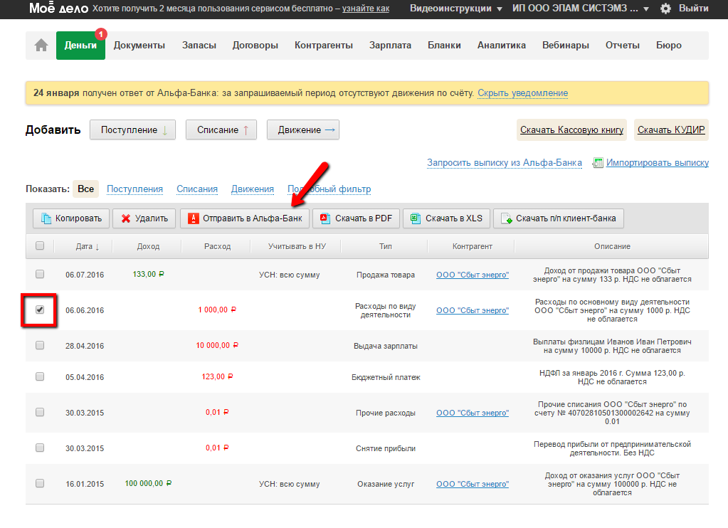Open the Документы menu tab

click(139, 46)
